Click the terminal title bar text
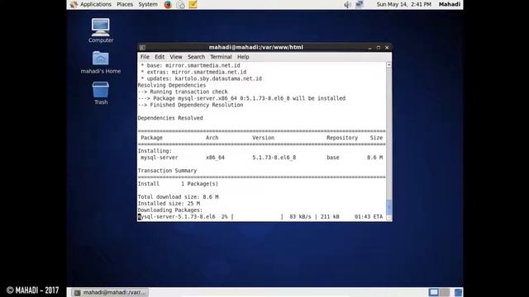529x297 pixels. coord(255,48)
